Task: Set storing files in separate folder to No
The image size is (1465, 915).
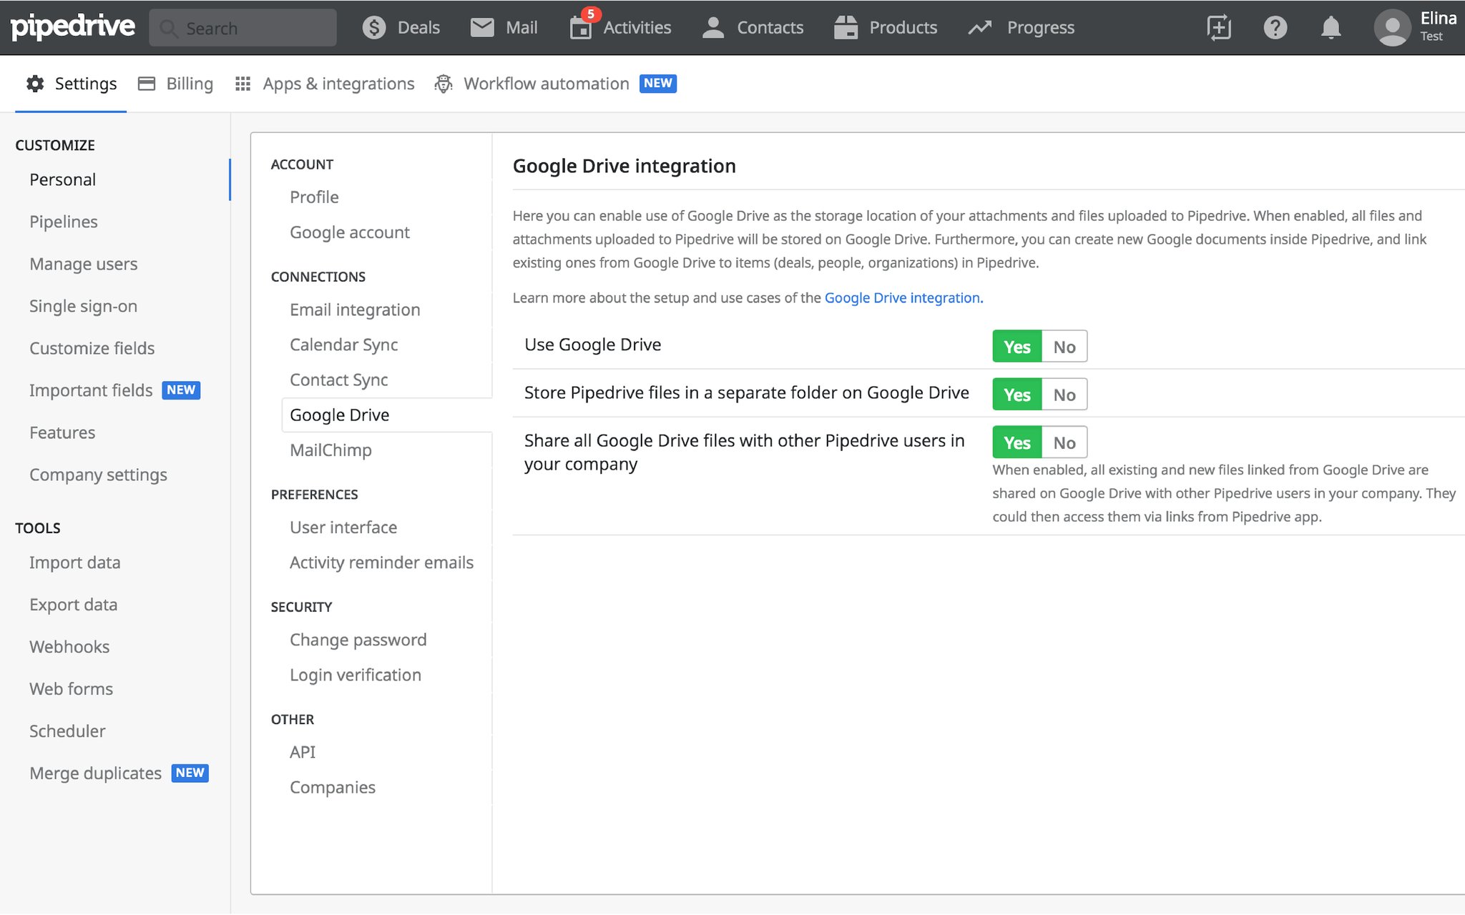Action: [x=1064, y=394]
